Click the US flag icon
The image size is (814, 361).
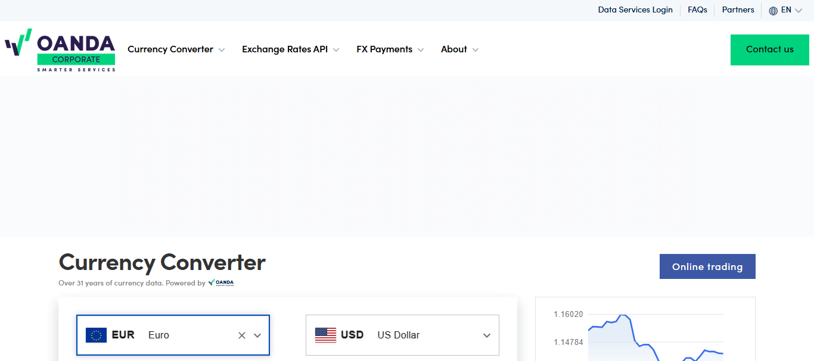(x=325, y=335)
